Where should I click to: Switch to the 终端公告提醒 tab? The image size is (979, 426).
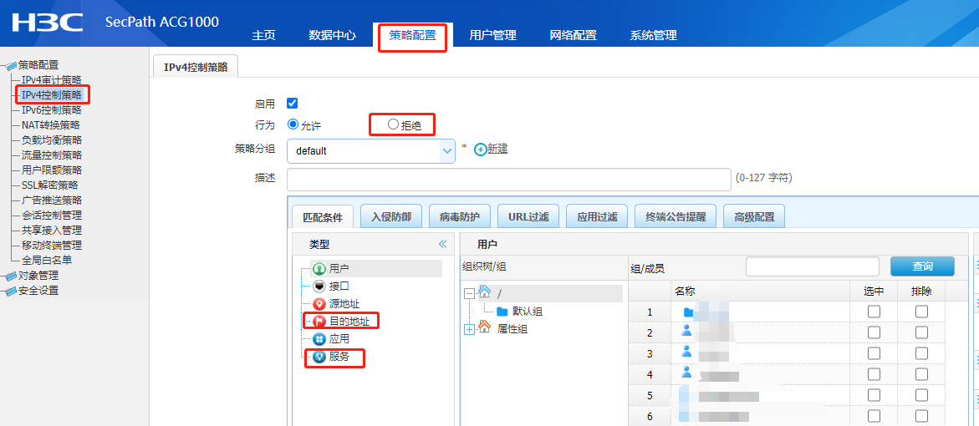pyautogui.click(x=676, y=216)
